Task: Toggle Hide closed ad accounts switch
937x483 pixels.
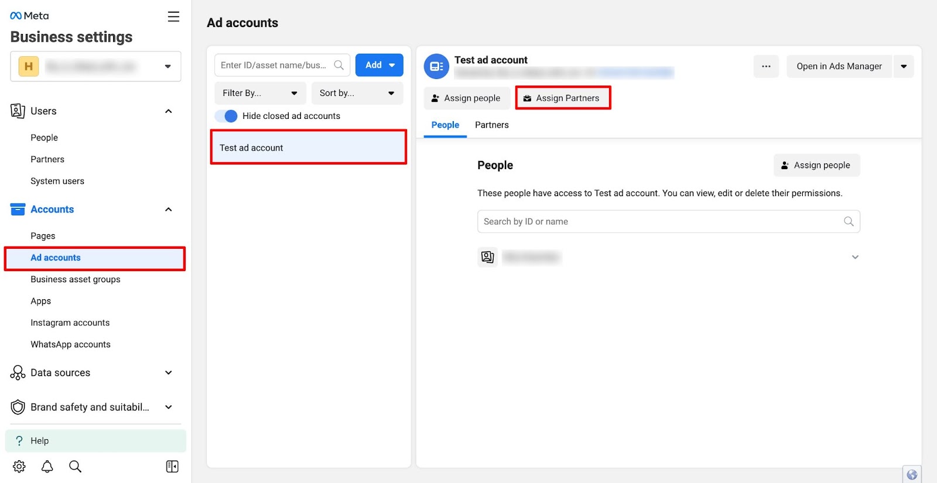Action: click(x=226, y=116)
